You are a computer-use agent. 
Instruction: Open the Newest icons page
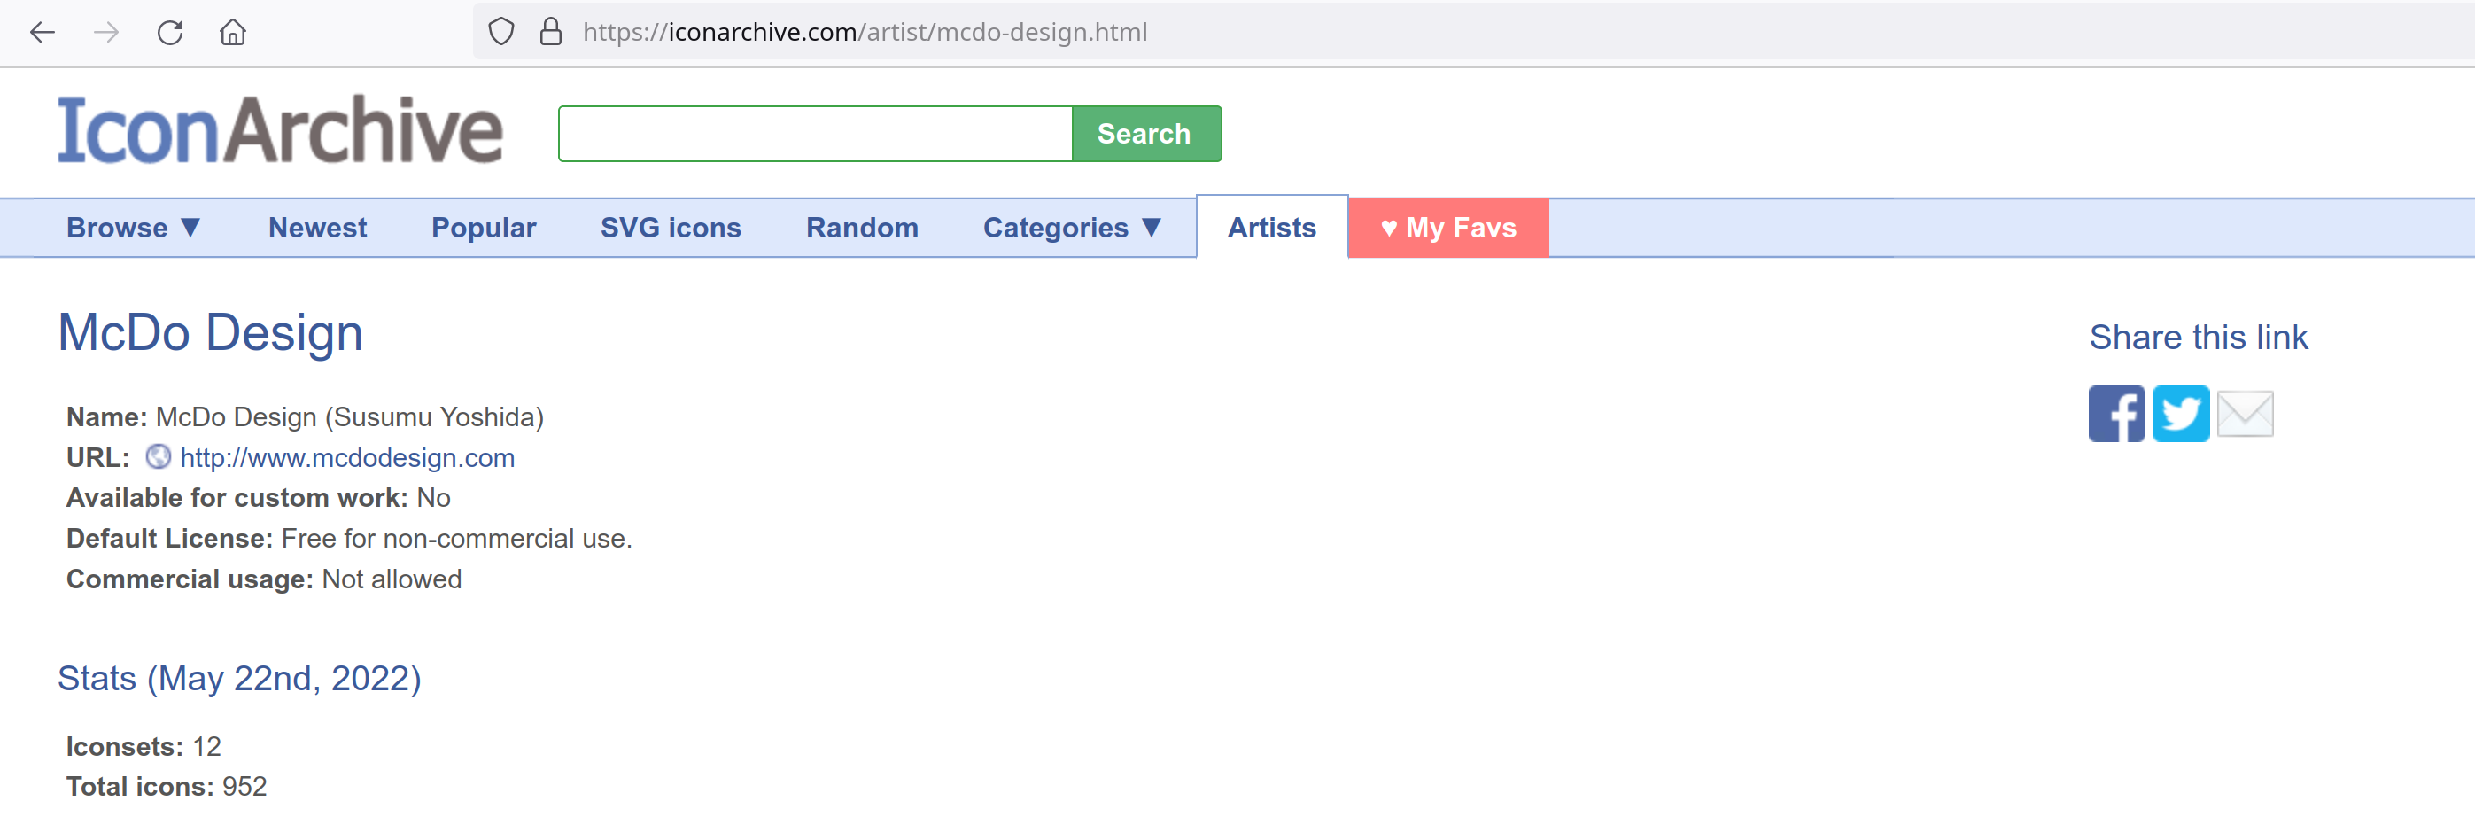[317, 228]
